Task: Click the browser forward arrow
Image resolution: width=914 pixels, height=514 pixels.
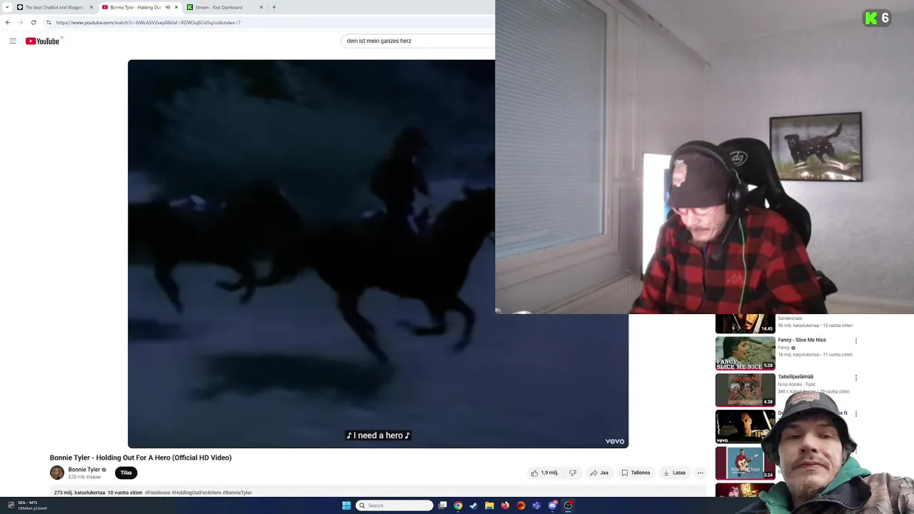Action: click(20, 22)
